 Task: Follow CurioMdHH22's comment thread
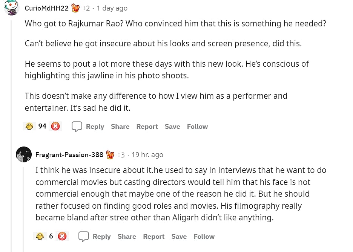pos(197,127)
